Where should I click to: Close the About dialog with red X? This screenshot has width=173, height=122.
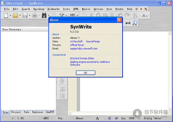pyautogui.click(x=119, y=20)
